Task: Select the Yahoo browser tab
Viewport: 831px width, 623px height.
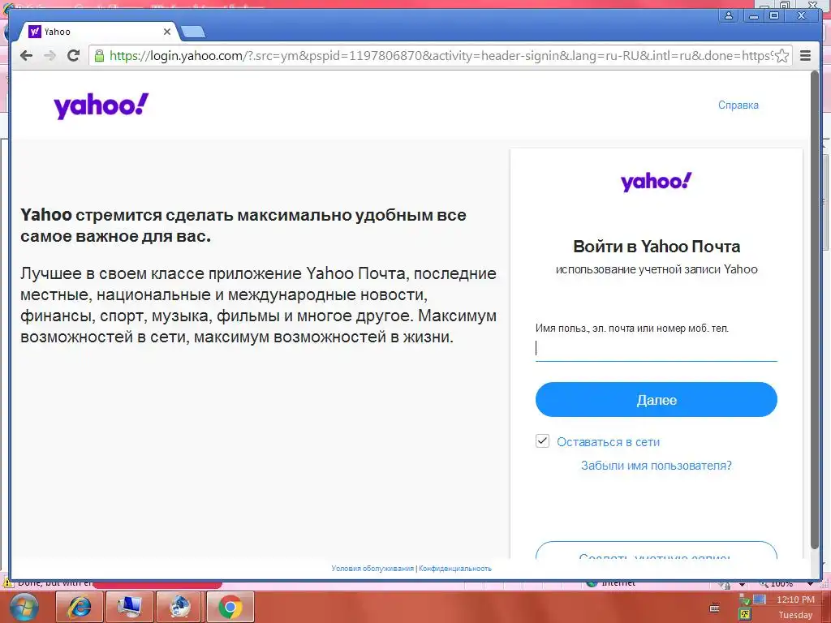Action: (98, 32)
